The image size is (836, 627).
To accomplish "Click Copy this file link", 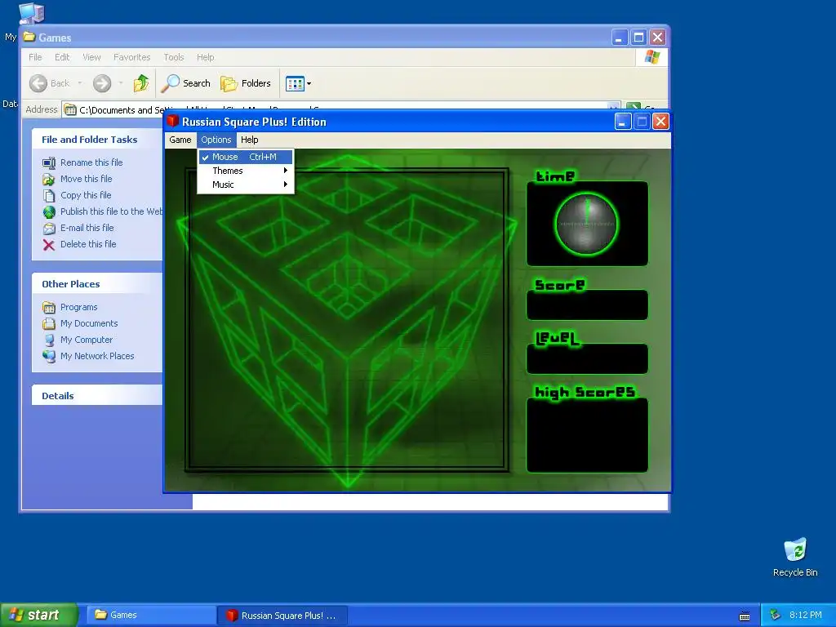I will point(86,195).
